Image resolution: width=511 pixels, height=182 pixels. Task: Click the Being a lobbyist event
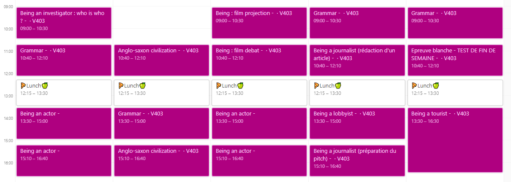point(357,123)
